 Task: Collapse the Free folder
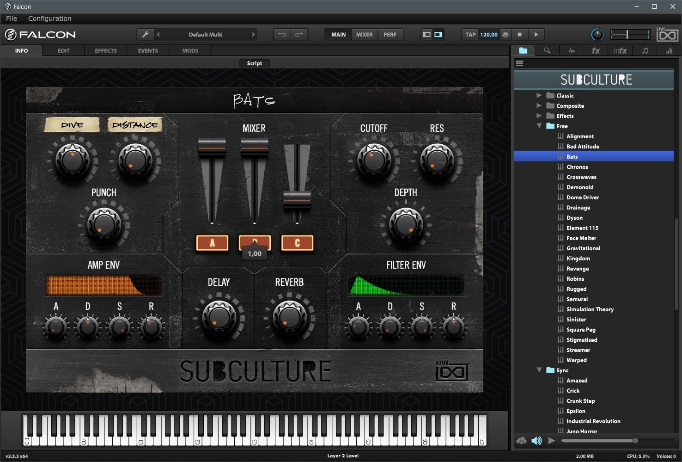(x=539, y=126)
